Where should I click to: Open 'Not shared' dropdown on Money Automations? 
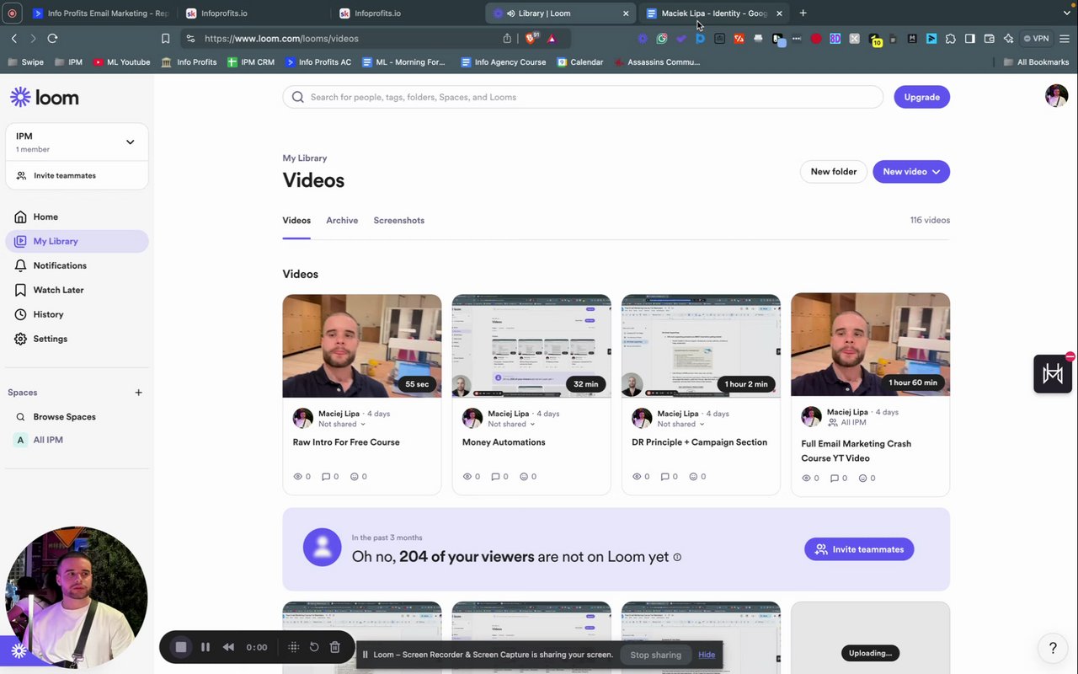coord(511,424)
